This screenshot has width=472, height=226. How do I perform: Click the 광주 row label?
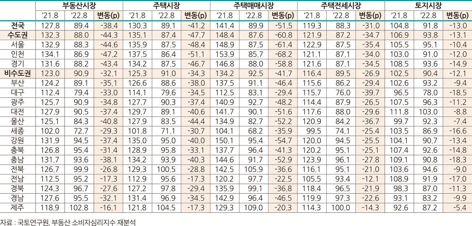pos(18,102)
